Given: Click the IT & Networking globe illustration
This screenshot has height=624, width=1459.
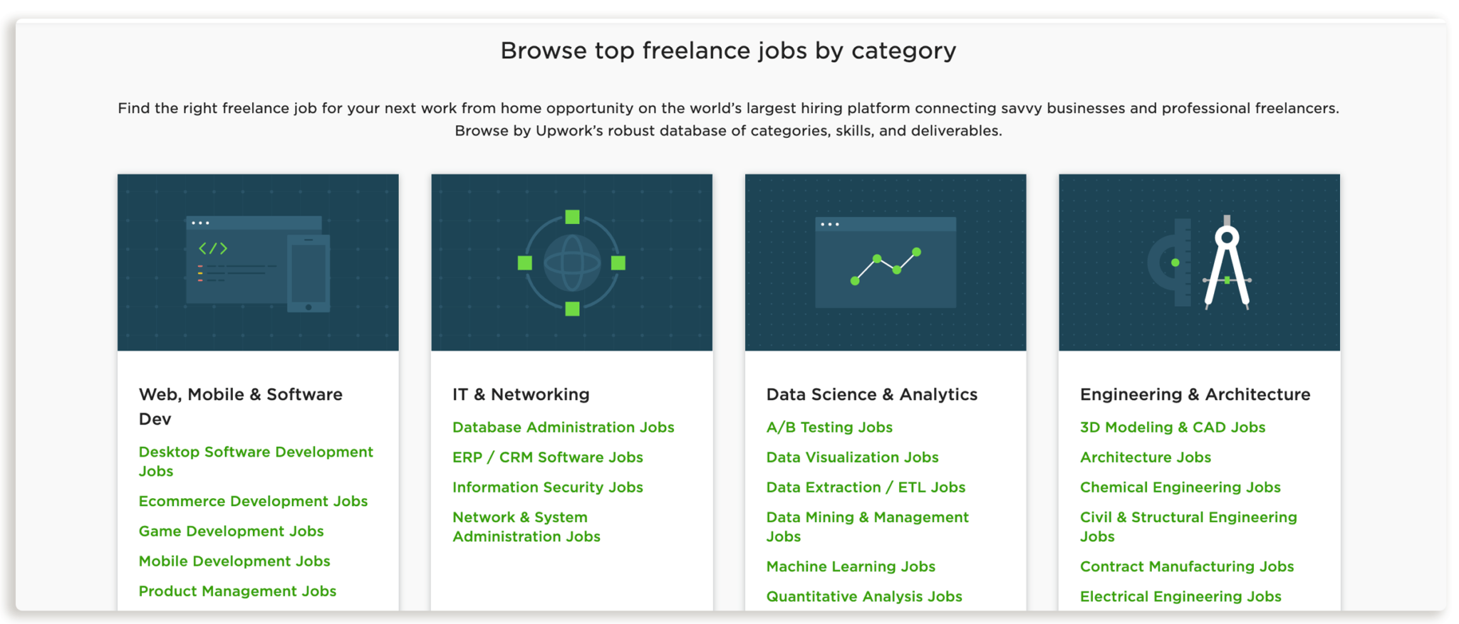Looking at the screenshot, I should pyautogui.click(x=571, y=263).
